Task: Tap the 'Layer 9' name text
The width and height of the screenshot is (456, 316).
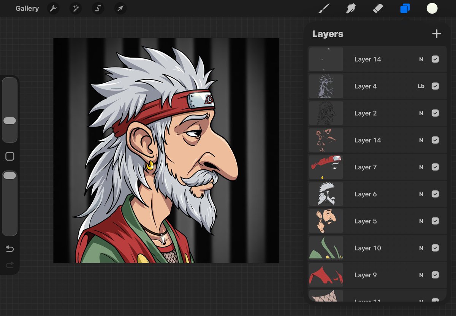Action: (x=366, y=275)
